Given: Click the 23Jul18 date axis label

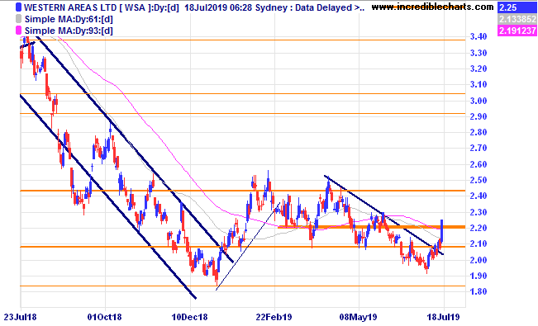Looking at the screenshot, I should coord(20,317).
